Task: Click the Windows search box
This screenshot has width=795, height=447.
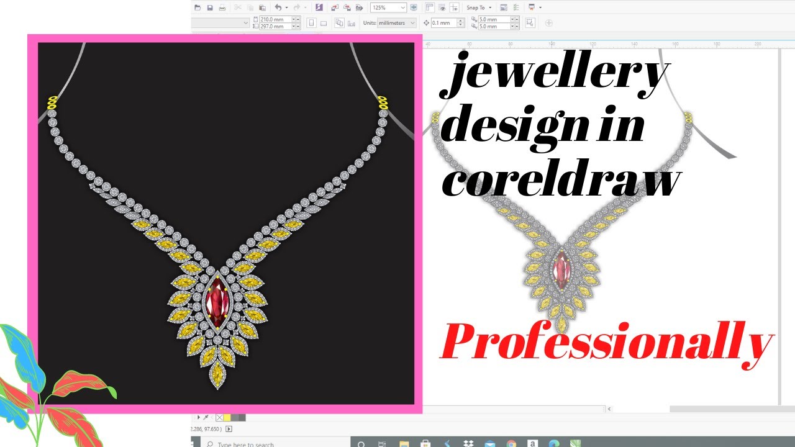Action: (x=275, y=444)
